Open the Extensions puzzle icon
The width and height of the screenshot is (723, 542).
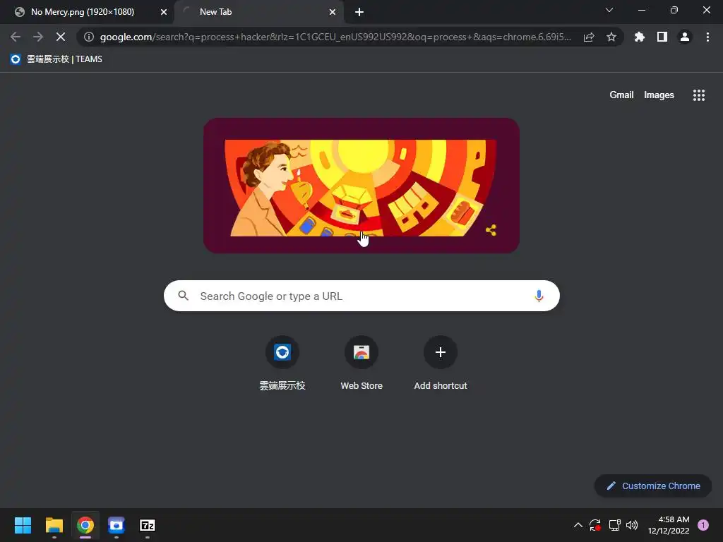639,37
